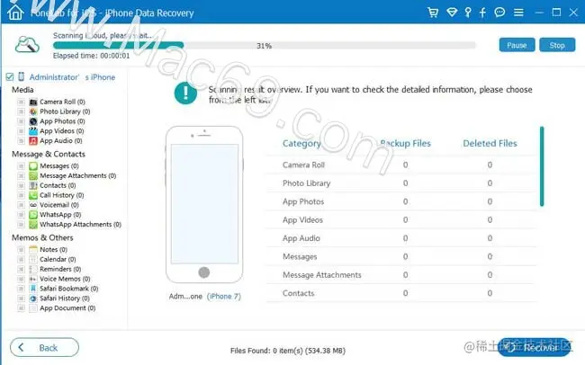Click the Messages bubble icon
This screenshot has width=585, height=365.
coord(33,166)
